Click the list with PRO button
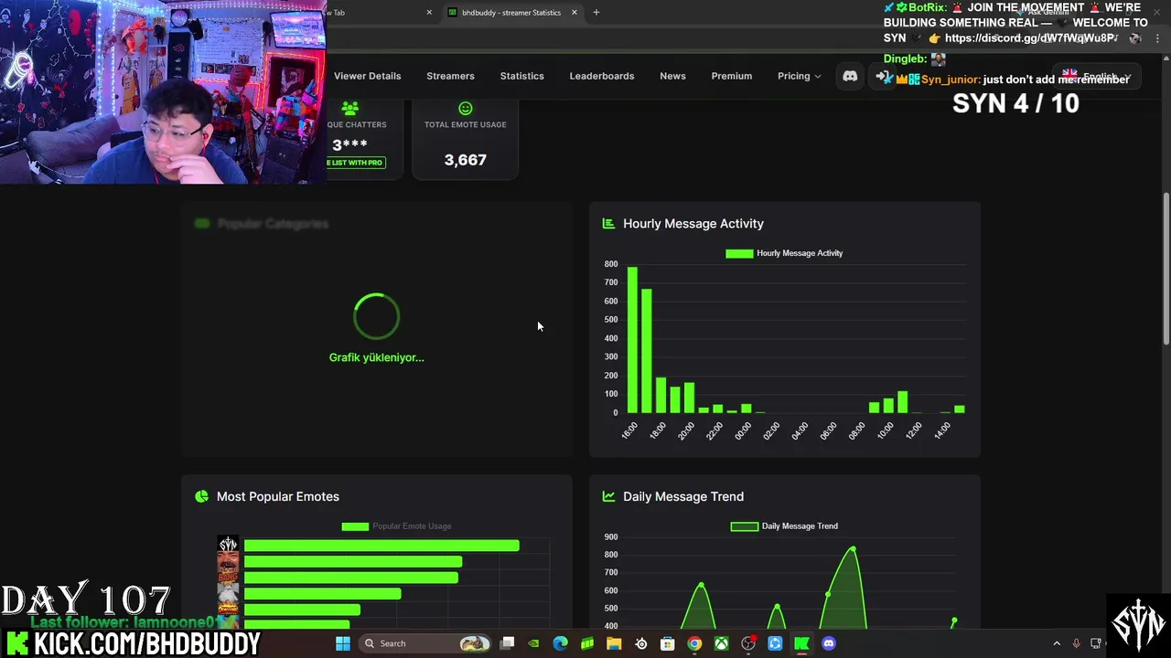Image resolution: width=1171 pixels, height=658 pixels. pos(356,163)
